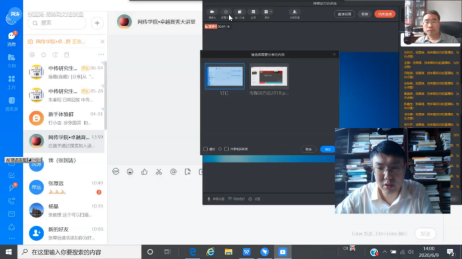Click the blue 确定 confirm button
The image size is (462, 259).
click(x=328, y=149)
